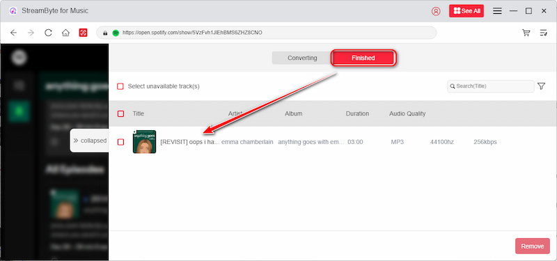
Task: Go back with the left arrow
Action: [x=13, y=33]
